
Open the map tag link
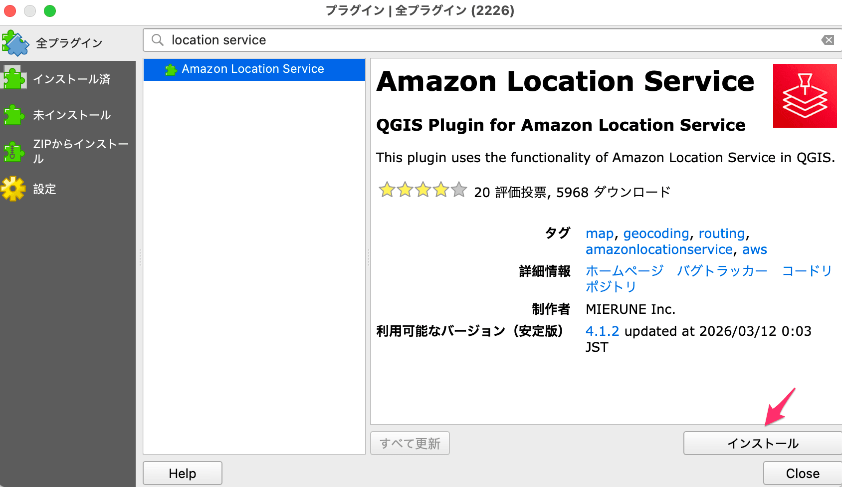[600, 233]
